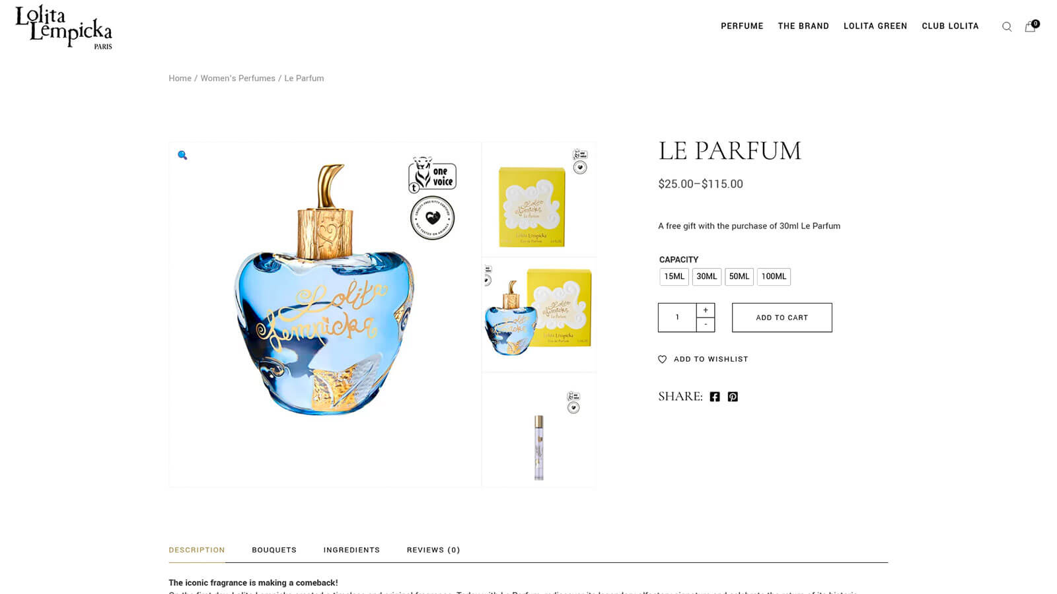Click the zoom magnifier on product image

point(182,155)
